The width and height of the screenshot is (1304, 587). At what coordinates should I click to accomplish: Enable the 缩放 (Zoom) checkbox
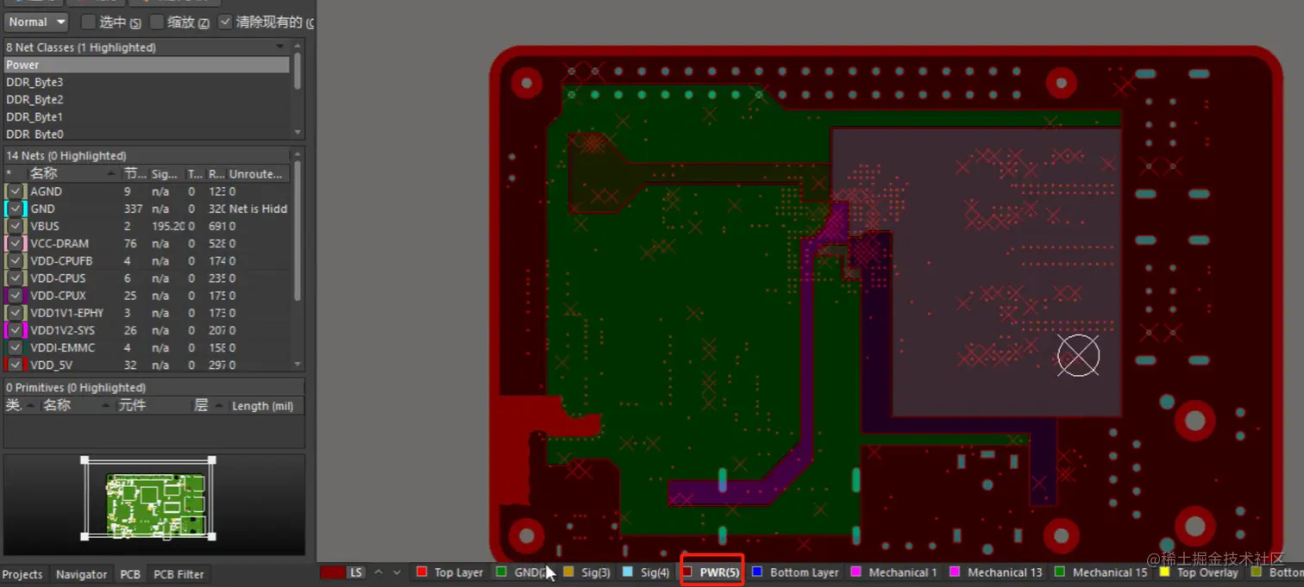pos(157,22)
